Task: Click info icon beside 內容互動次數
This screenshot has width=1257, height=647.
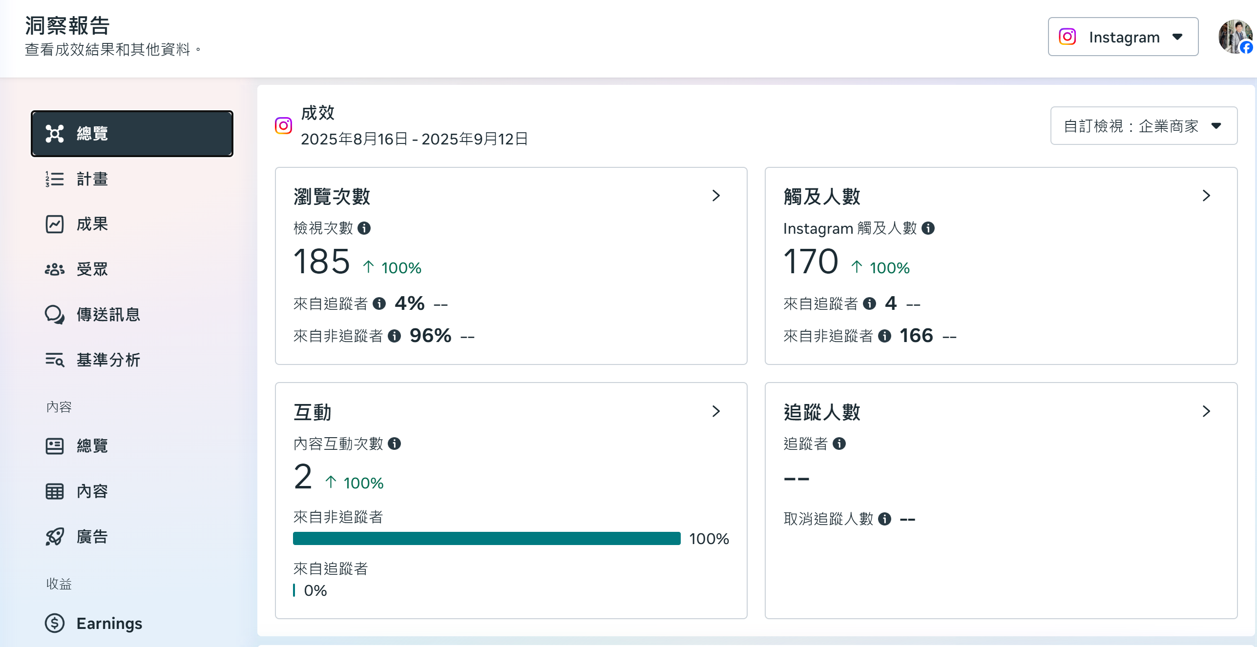Action: (394, 444)
